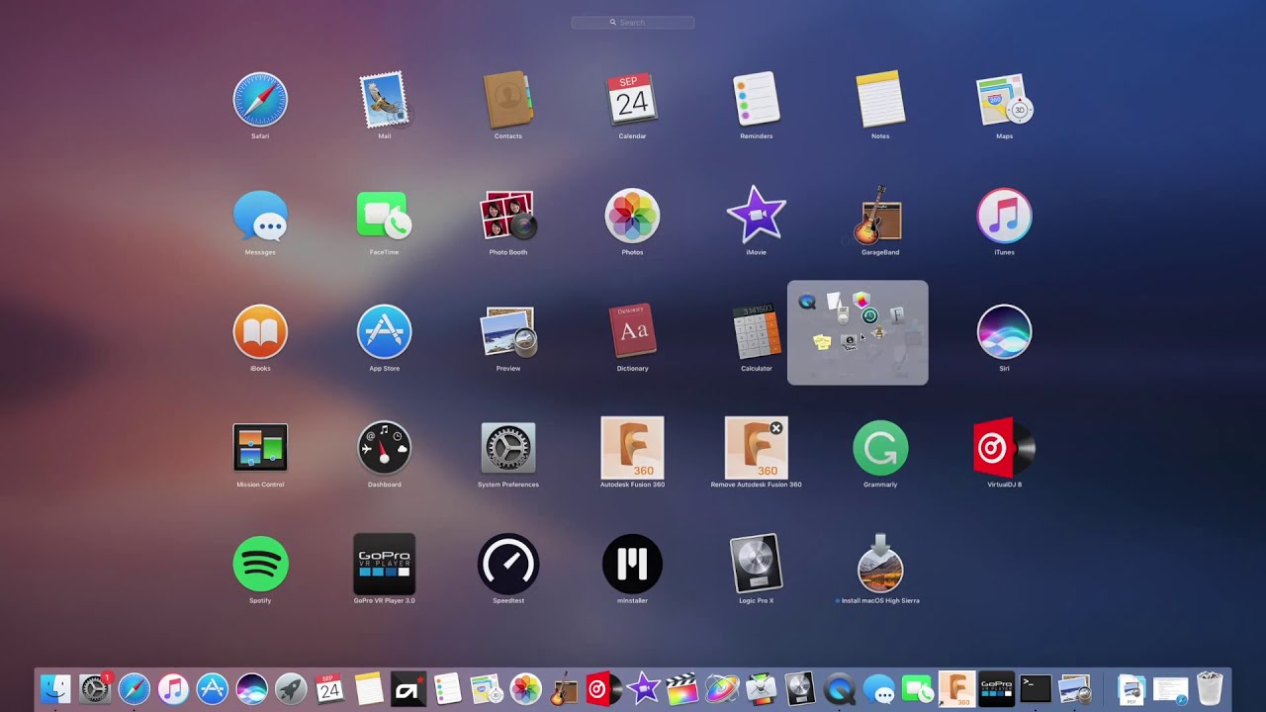Launch QuickTime Player from the Dock
The width and height of the screenshot is (1266, 712).
tap(840, 688)
